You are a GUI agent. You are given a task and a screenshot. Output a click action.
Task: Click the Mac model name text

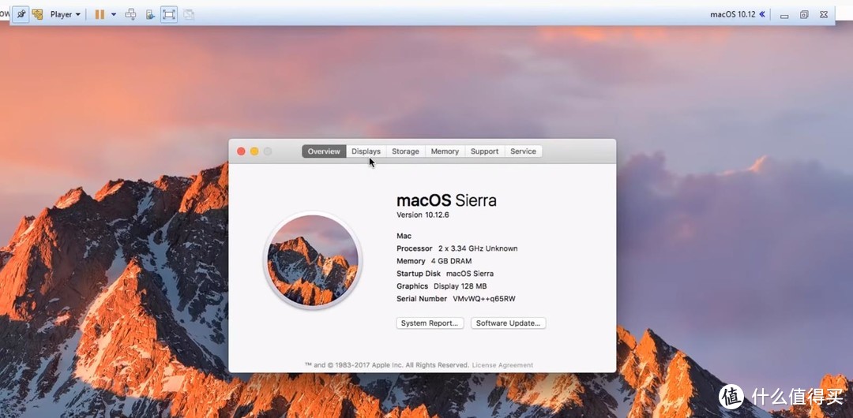[404, 236]
